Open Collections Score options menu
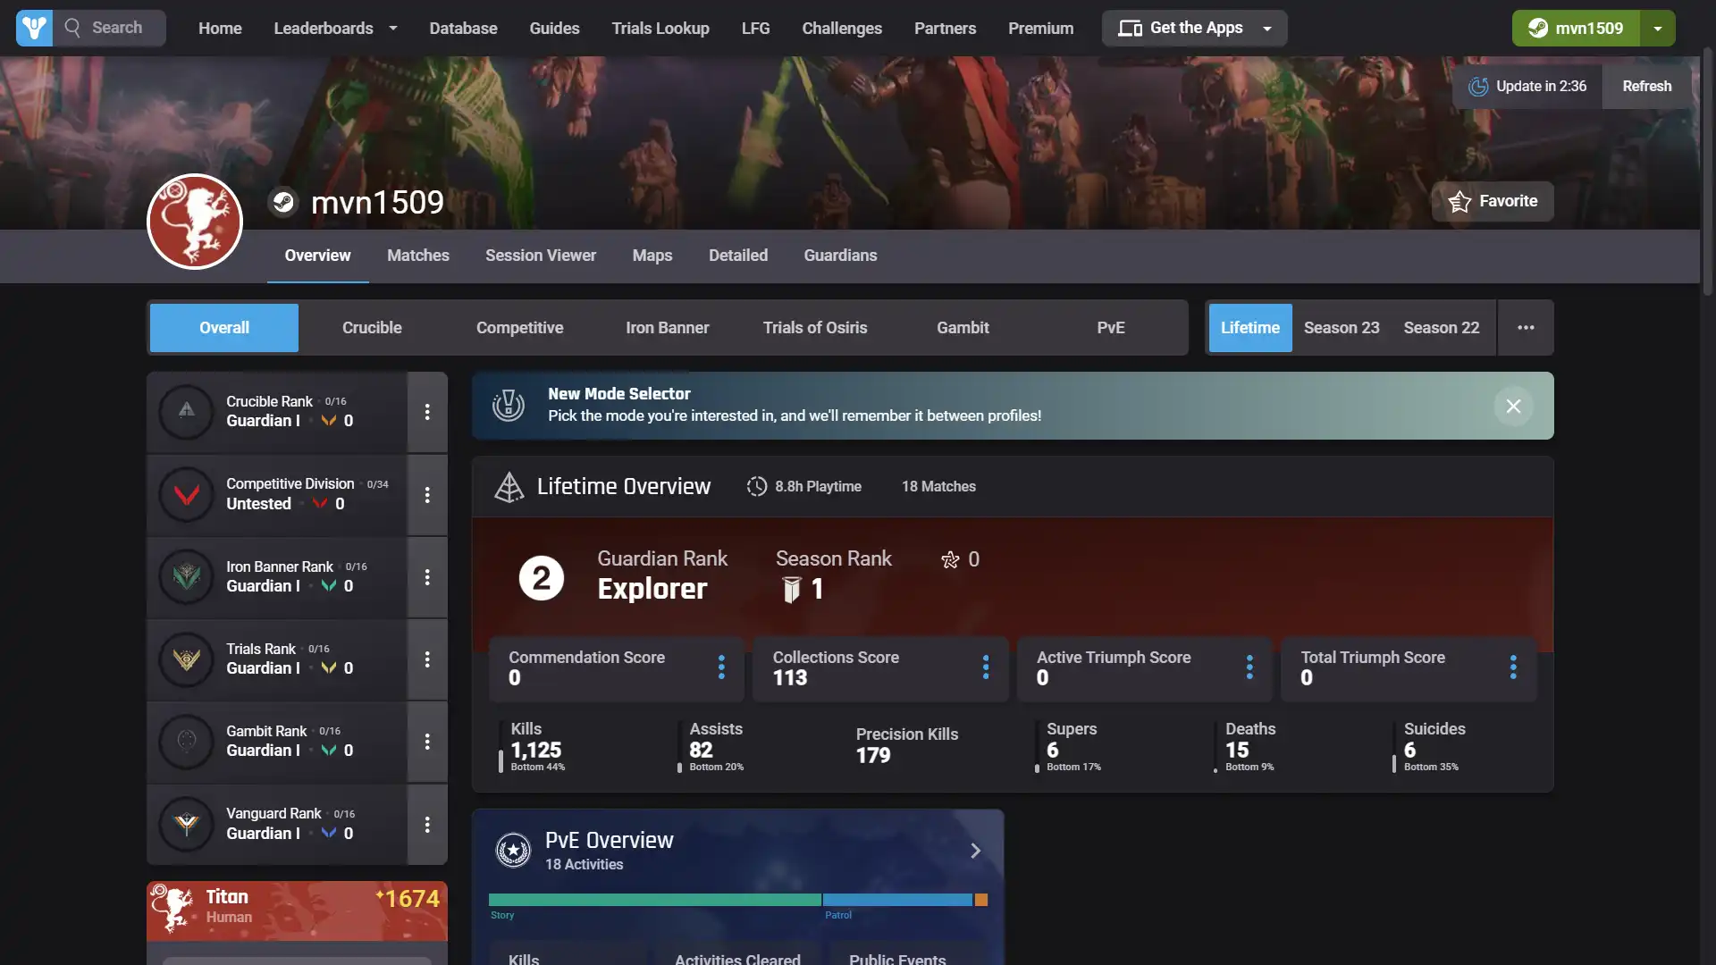Viewport: 1716px width, 965px height. [x=986, y=667]
